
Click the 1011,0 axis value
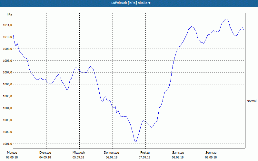pyautogui.click(x=7, y=25)
